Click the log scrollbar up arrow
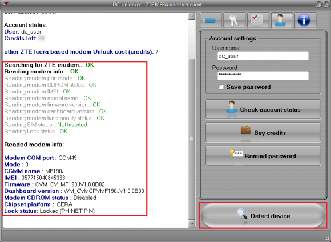 point(191,17)
